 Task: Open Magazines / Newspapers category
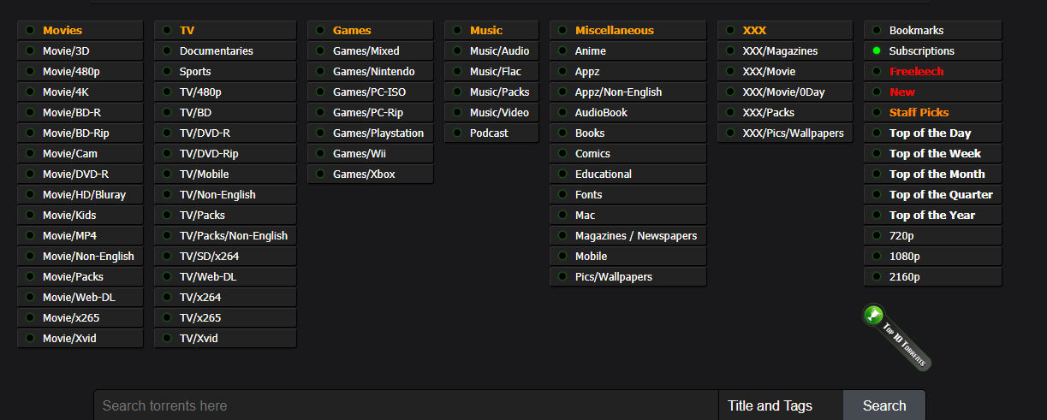(x=635, y=236)
